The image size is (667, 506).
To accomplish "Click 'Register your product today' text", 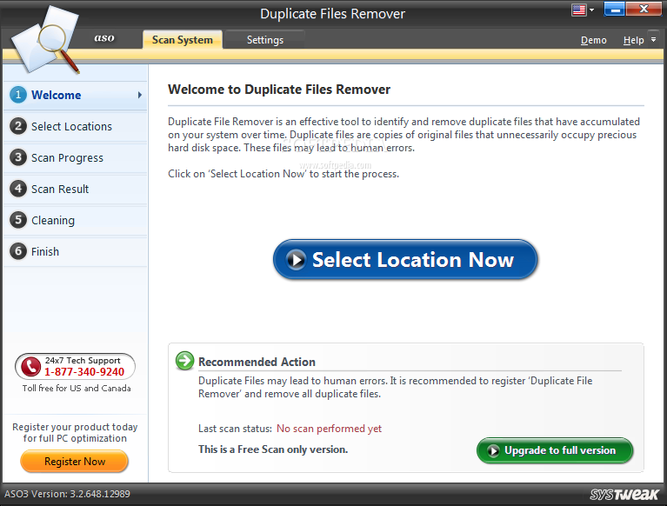I will [x=75, y=427].
